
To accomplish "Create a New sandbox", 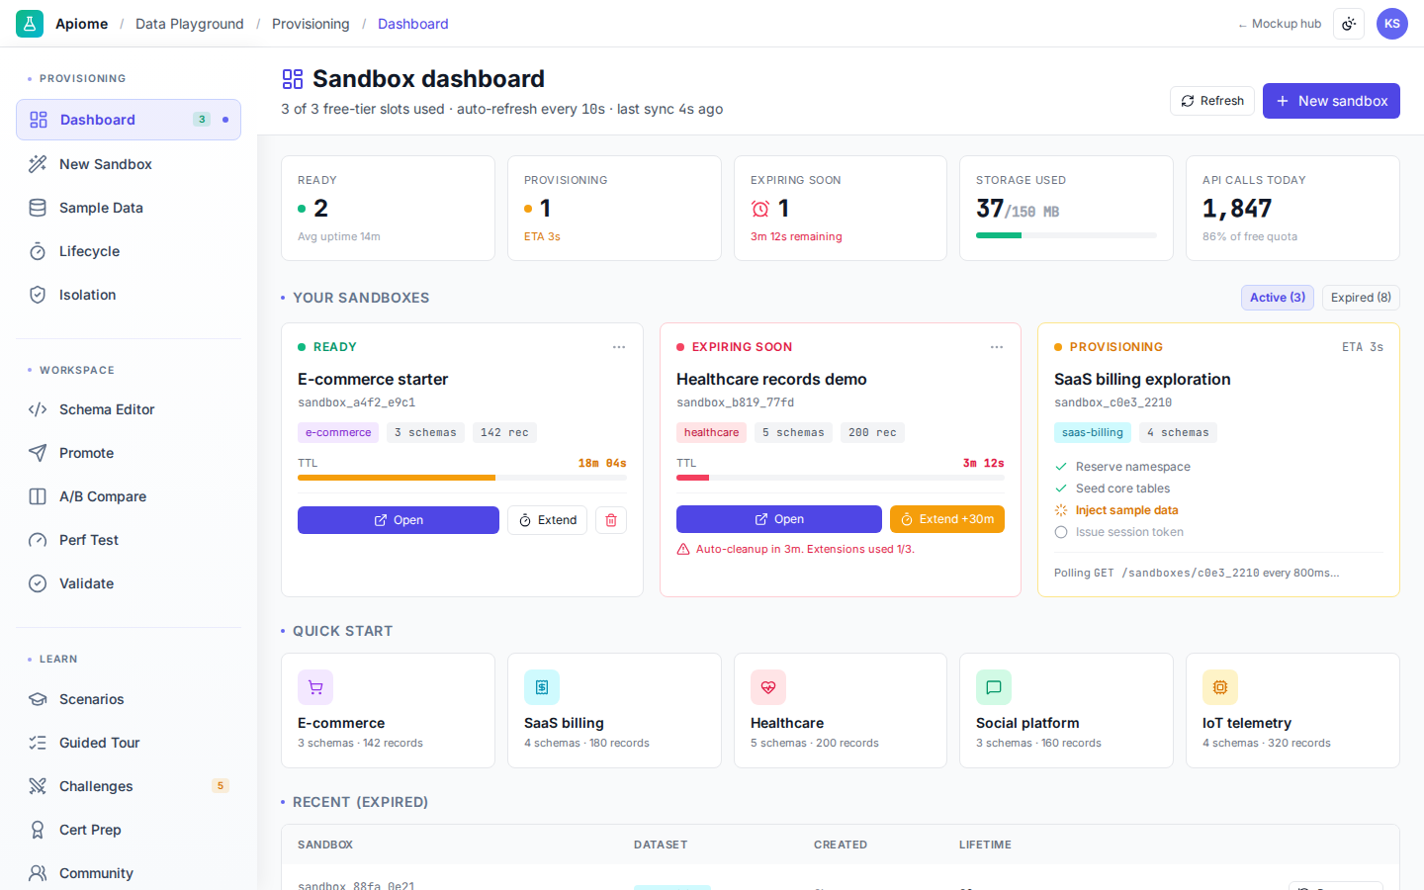I will [x=1331, y=101].
